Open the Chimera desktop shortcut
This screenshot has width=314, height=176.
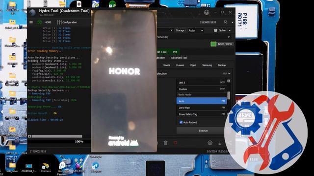tap(46, 167)
